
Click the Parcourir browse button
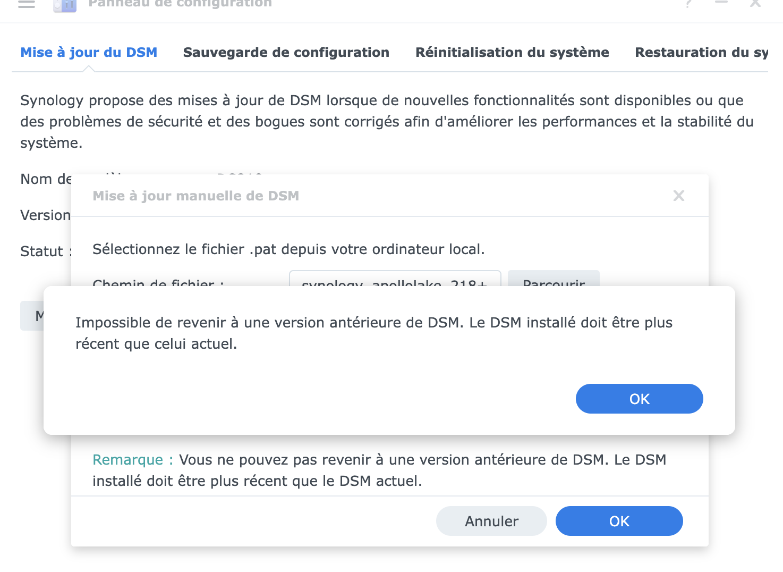point(554,279)
